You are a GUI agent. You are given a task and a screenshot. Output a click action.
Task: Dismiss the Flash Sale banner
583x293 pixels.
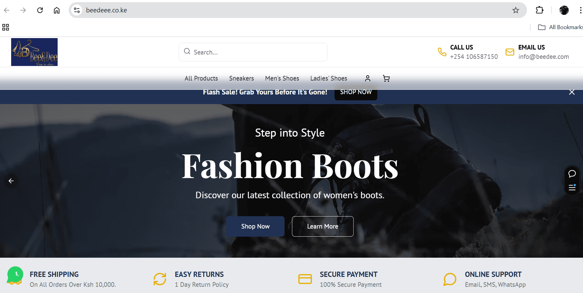[572, 92]
